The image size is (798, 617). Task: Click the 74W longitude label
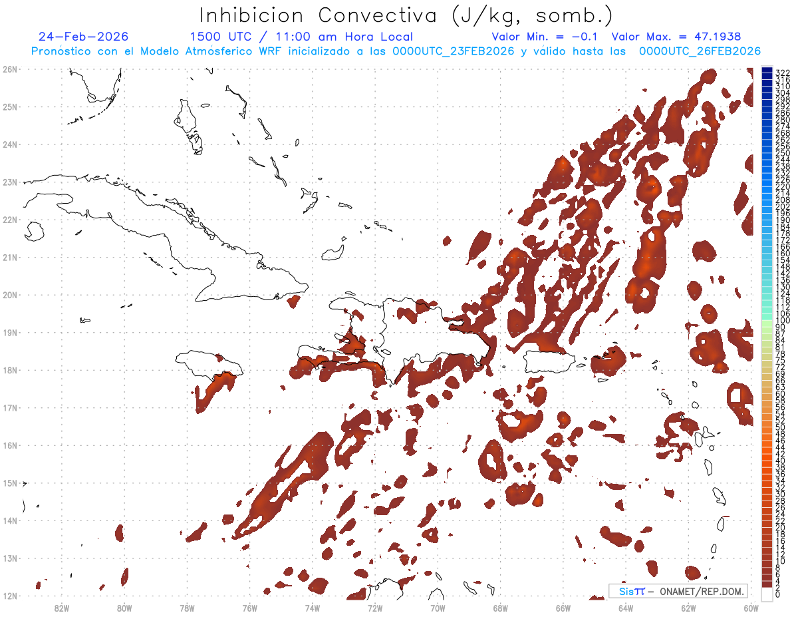coord(313,608)
